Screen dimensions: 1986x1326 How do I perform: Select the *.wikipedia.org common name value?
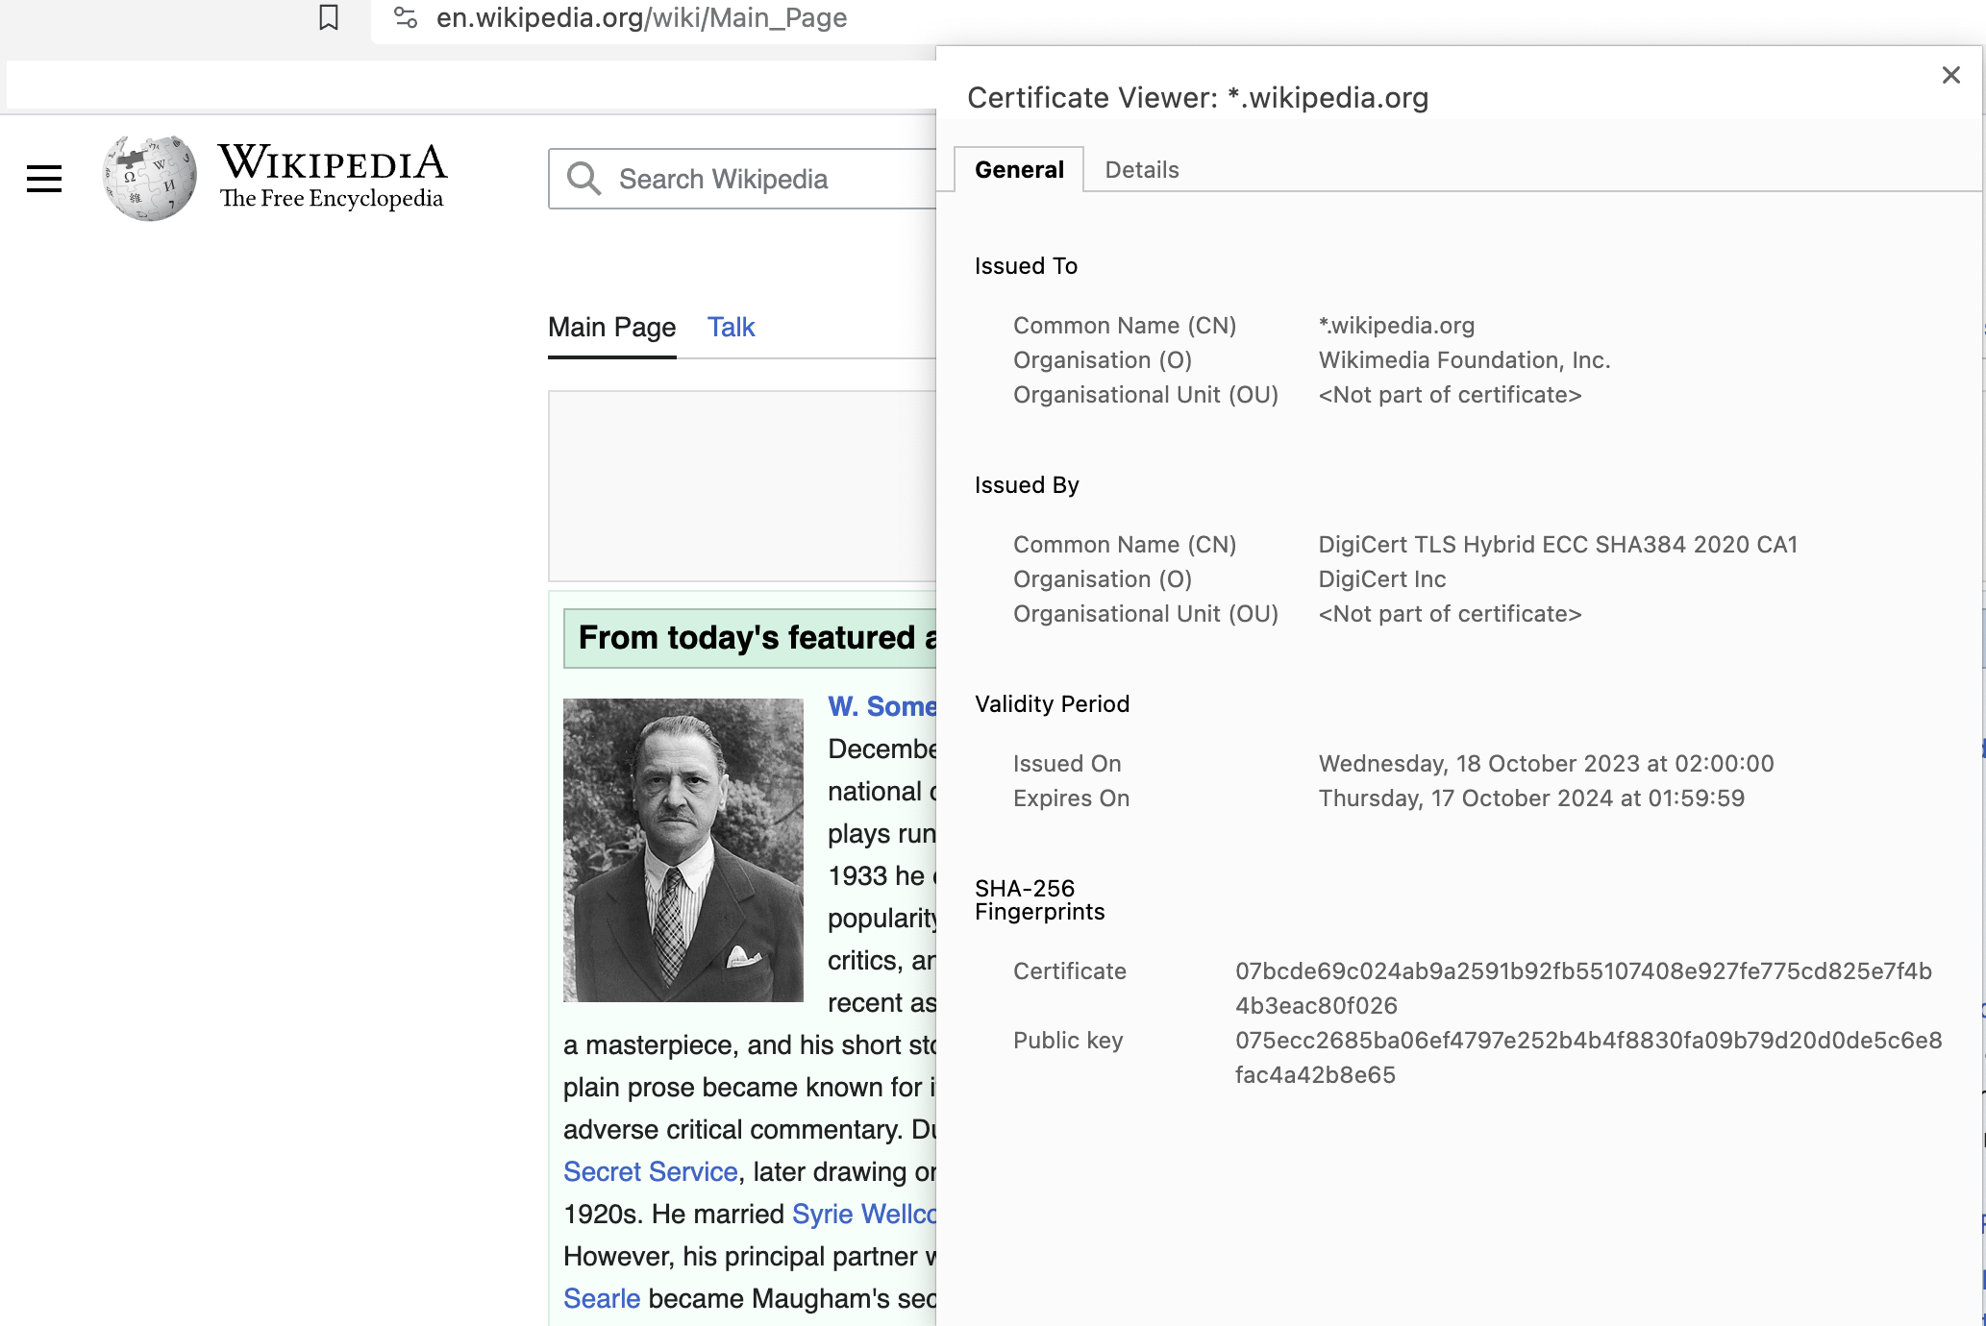tap(1397, 326)
